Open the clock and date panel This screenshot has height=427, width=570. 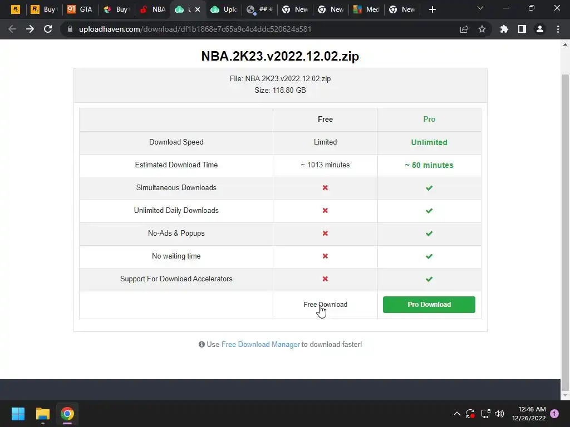(x=529, y=414)
